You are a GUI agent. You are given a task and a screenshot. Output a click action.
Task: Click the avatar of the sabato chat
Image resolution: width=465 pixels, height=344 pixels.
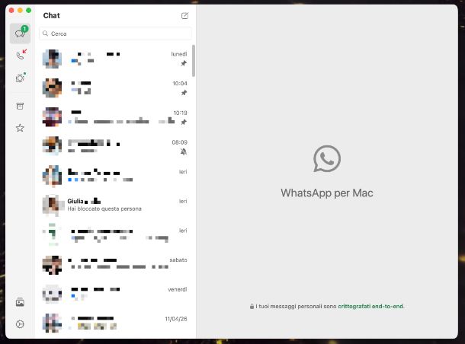52,264
